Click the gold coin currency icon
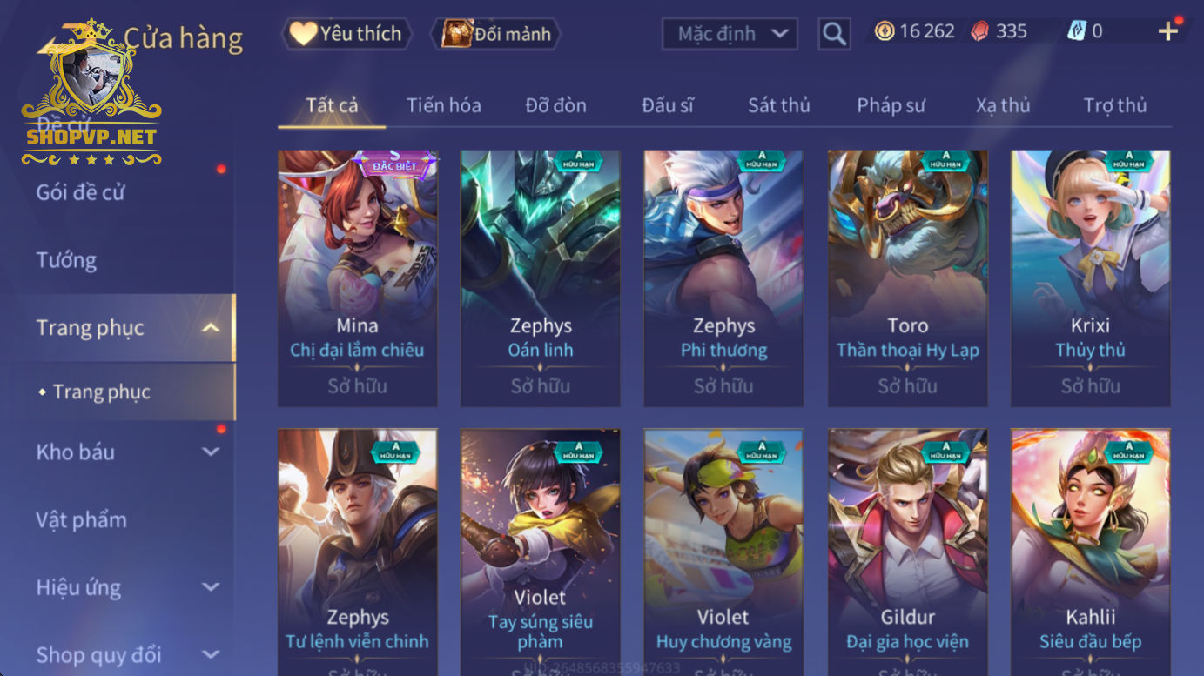Screen dimensions: 1204x676 coord(885,31)
